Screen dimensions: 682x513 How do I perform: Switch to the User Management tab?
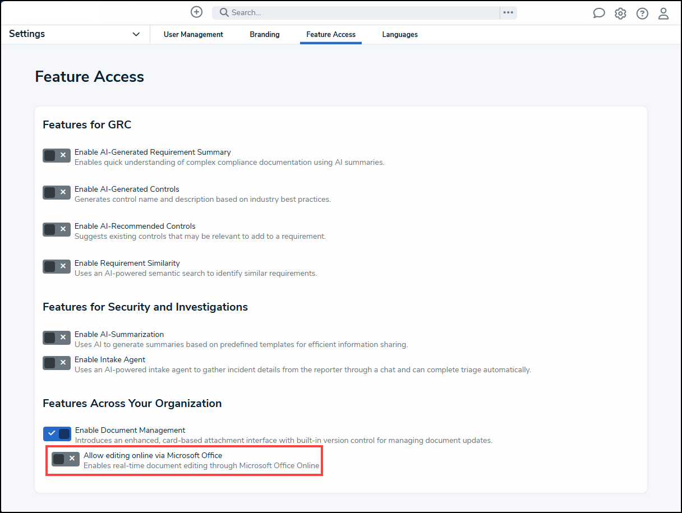tap(193, 34)
